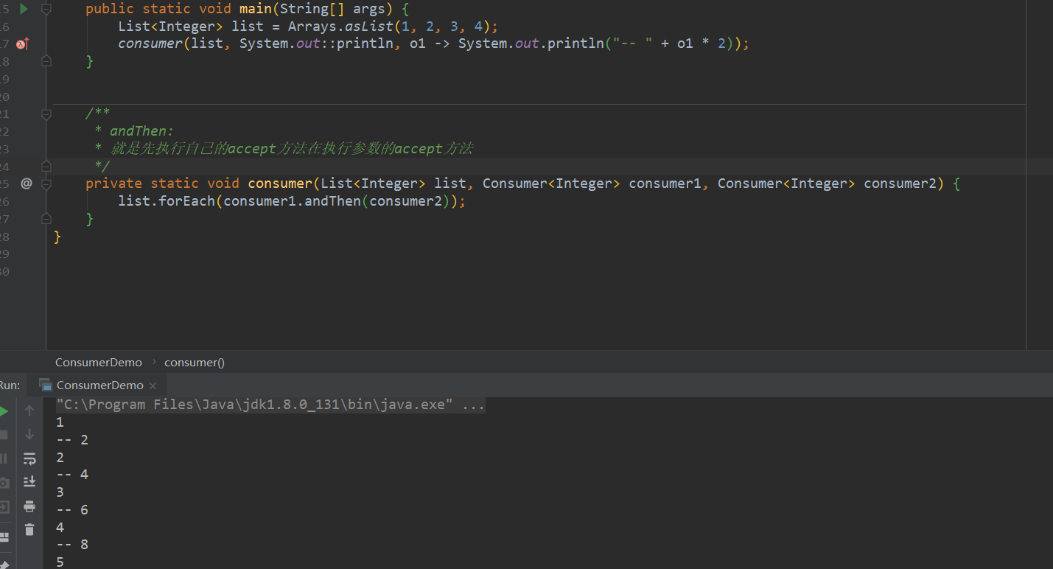The height and width of the screenshot is (569, 1053).
Task: Rerun ConsumerDemo with the green play button
Action: 4,411
